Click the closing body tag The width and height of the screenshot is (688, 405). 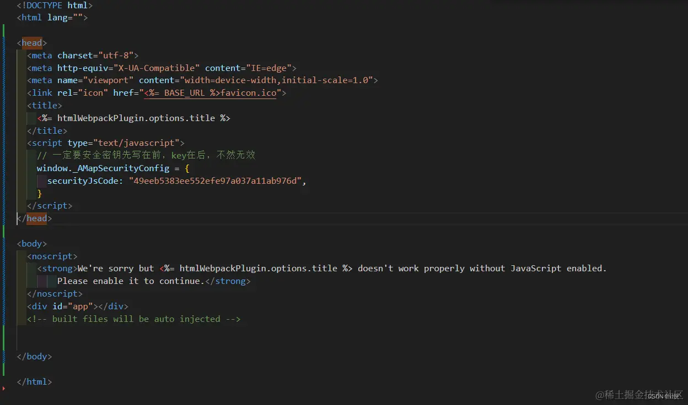pos(34,357)
